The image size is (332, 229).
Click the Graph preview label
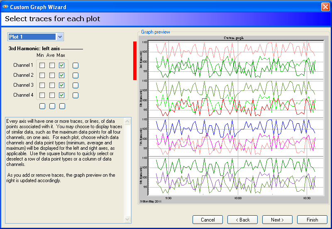coord(155,32)
